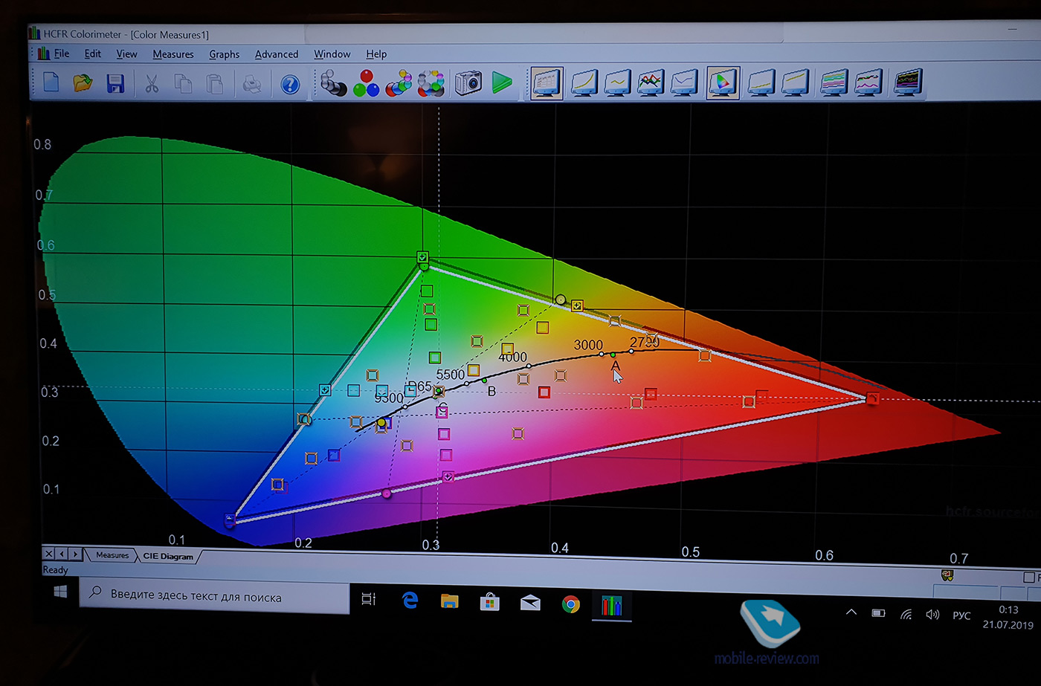This screenshot has height=686, width=1041.
Task: Open the saturation shift bands graph icon
Action: coord(834,82)
